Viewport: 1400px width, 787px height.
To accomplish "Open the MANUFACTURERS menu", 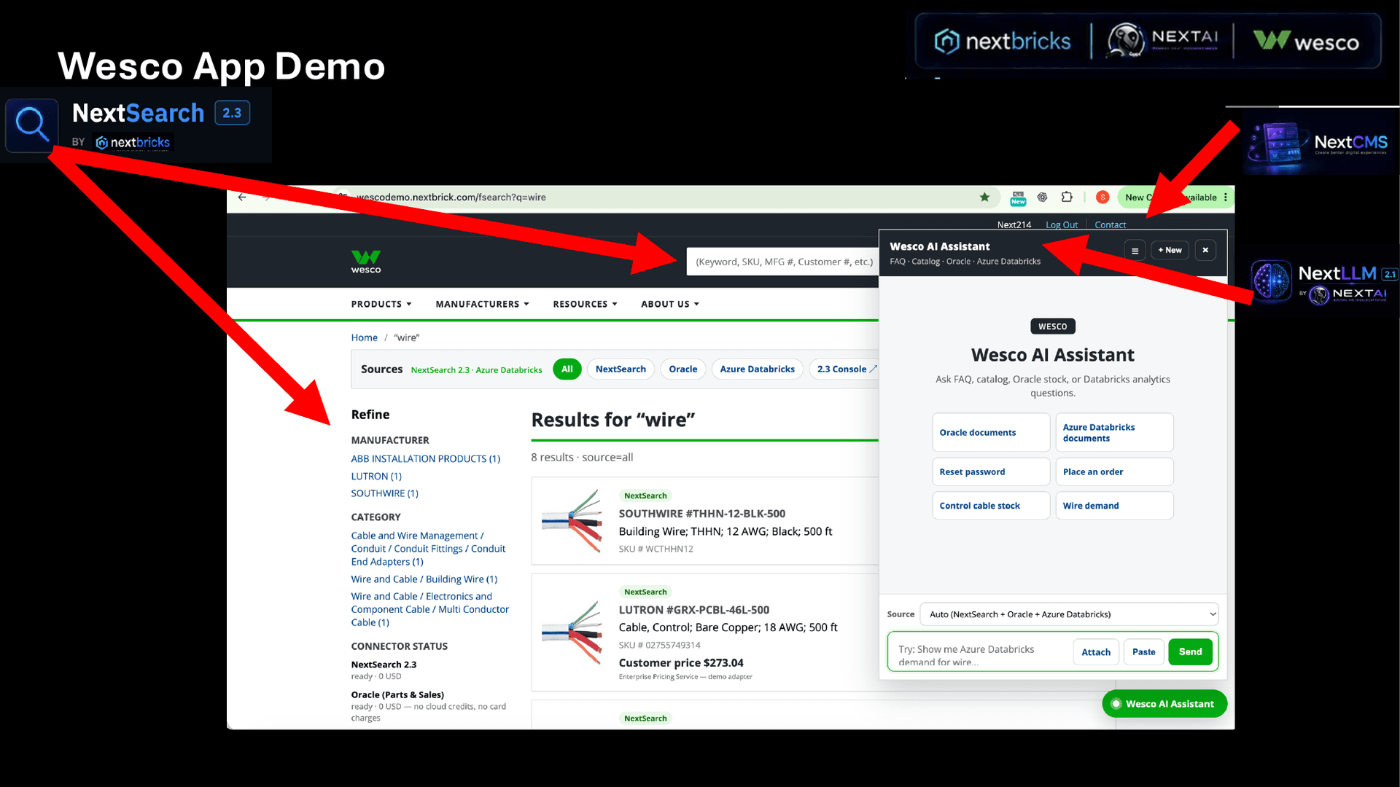I will click(482, 304).
